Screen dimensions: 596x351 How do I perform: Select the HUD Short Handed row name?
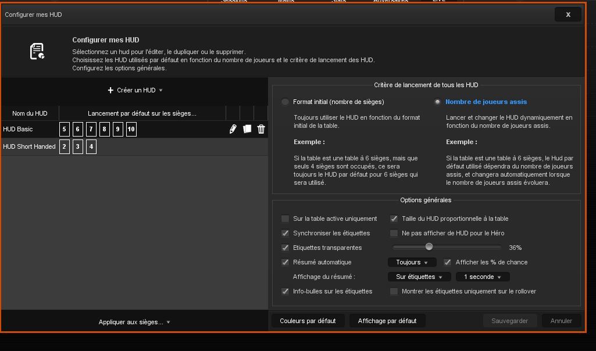click(x=29, y=146)
